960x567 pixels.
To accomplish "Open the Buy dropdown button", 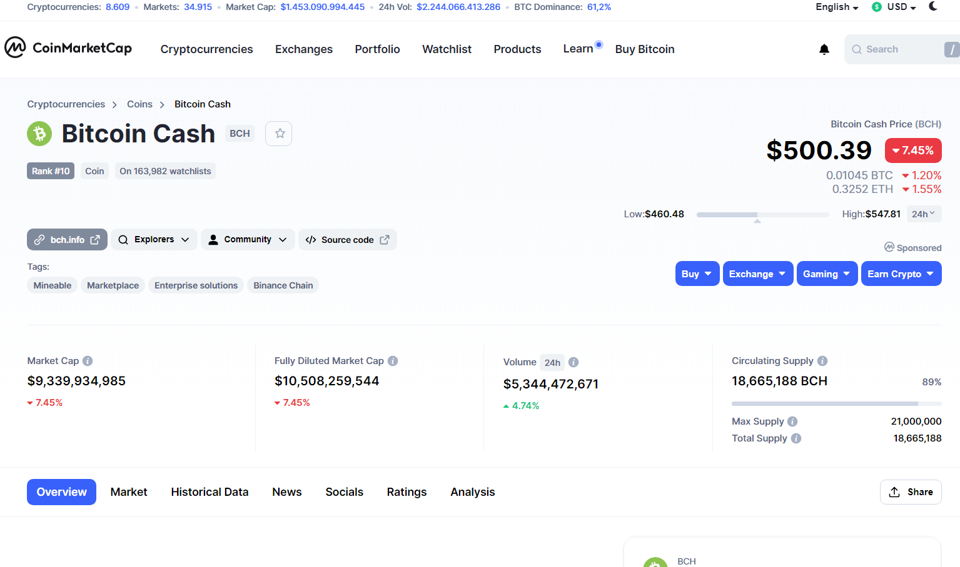I will (697, 274).
